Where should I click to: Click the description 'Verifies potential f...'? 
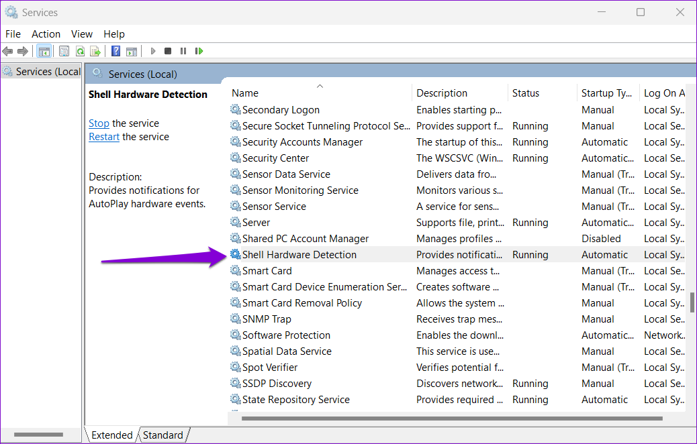[459, 367]
